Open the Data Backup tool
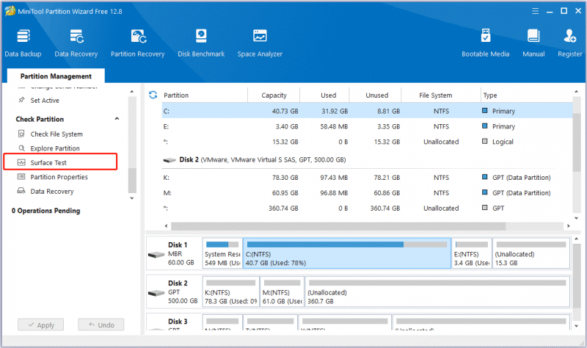The width and height of the screenshot is (587, 348). coord(23,43)
